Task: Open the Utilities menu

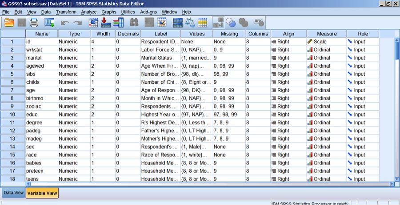Action: pos(128,12)
